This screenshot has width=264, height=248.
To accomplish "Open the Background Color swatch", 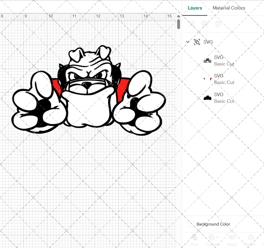I will tap(191, 224).
